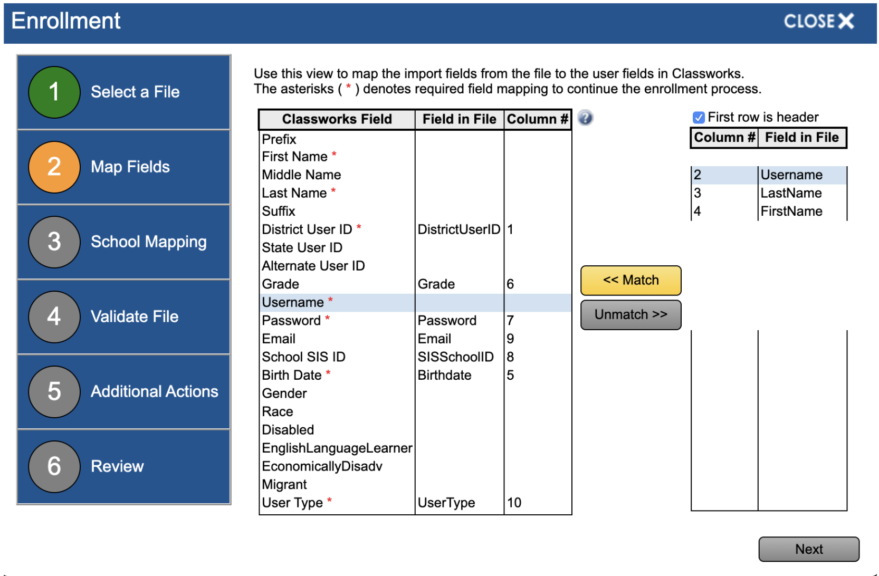Close the Enrollment dialog

(818, 21)
